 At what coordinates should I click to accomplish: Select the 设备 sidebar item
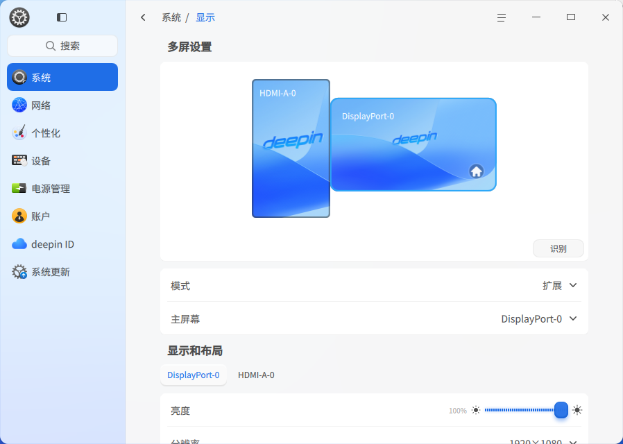[62, 160]
